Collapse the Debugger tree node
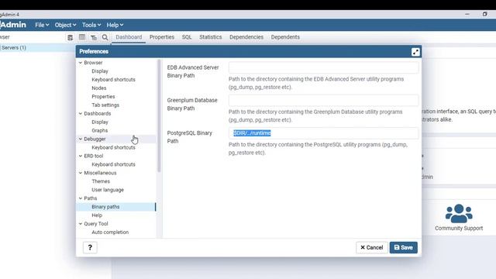The width and height of the screenshot is (496, 279). click(81, 139)
